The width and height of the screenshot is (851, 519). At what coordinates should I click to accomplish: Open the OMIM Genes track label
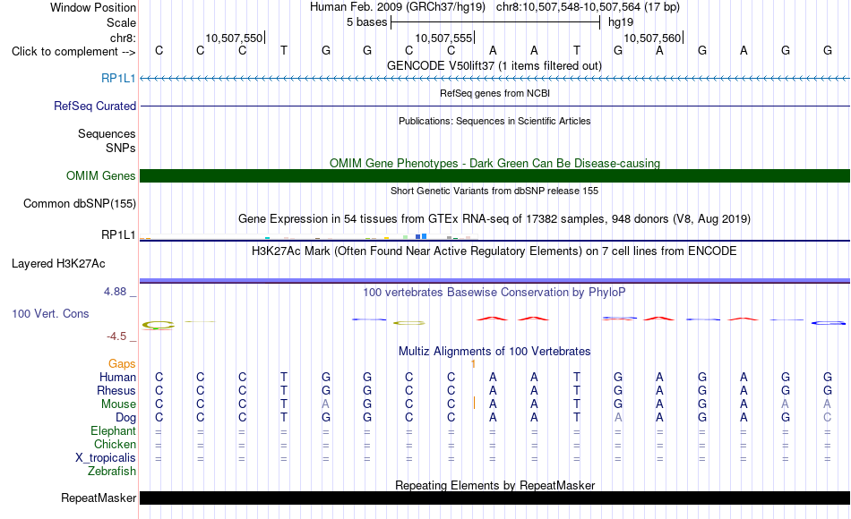(x=100, y=175)
